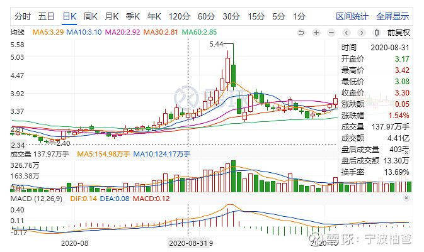Open the 前复权 adjustment option
Image resolution: width=424 pixels, height=252 pixels.
[x=398, y=33]
